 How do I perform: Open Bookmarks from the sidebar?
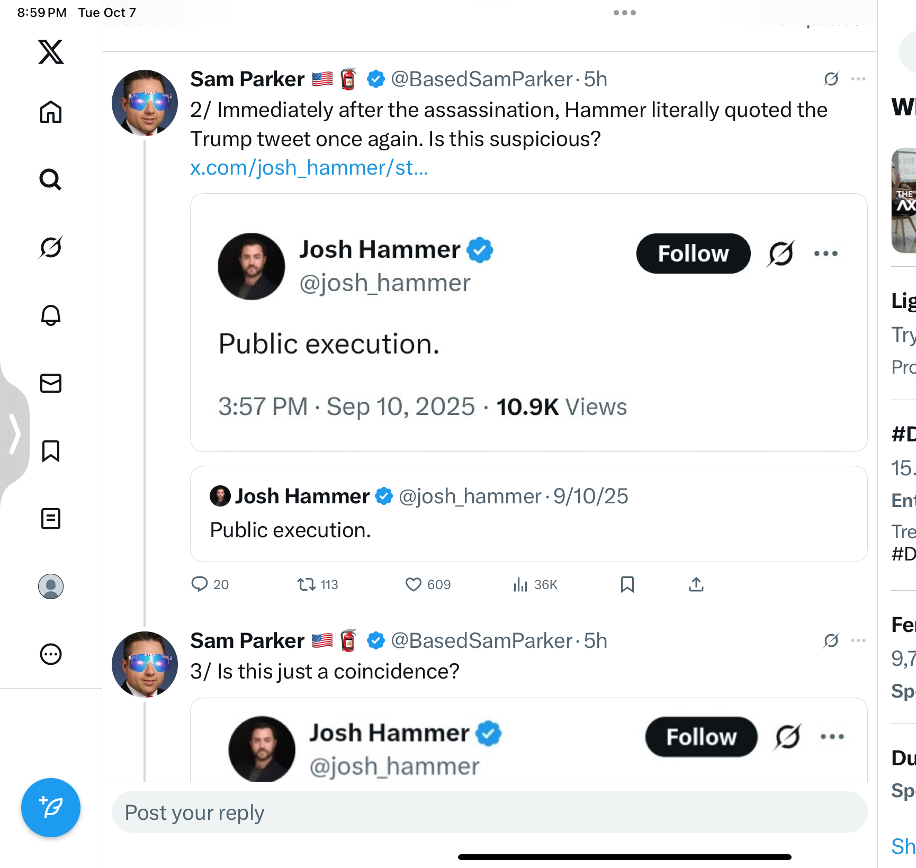click(x=51, y=451)
